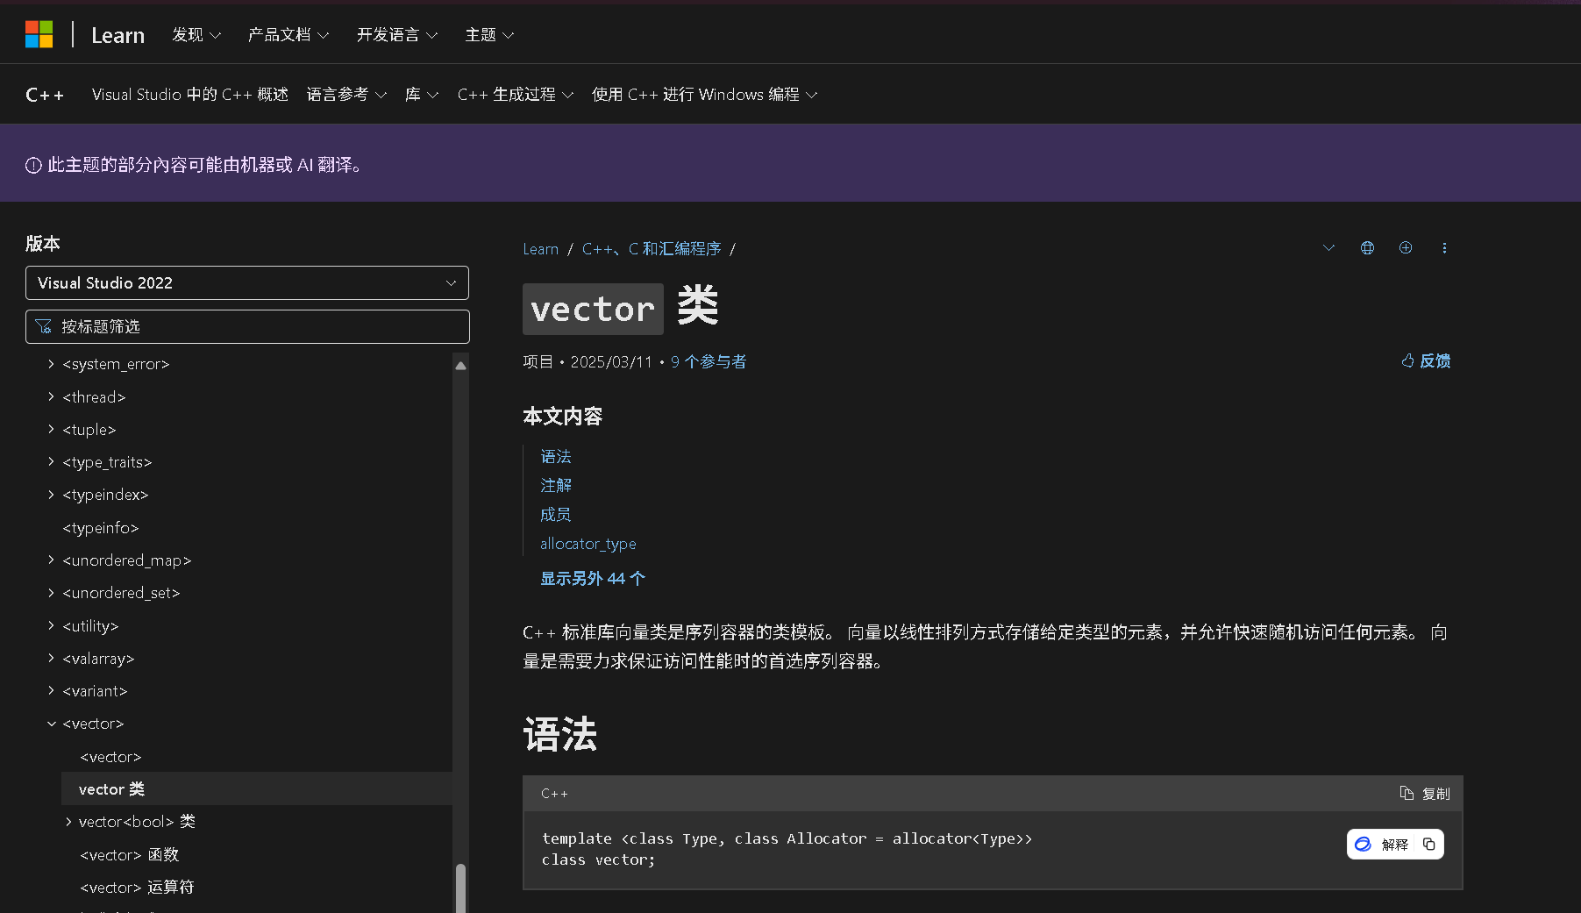Viewport: 1581px width, 913px height.
Task: Click the 复制 copy code button
Action: click(1425, 794)
